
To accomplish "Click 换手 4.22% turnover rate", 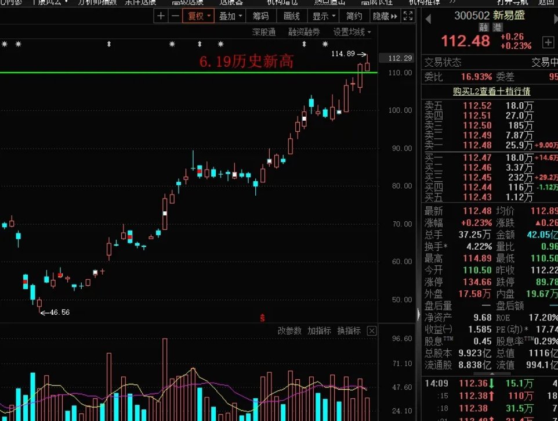I will [479, 246].
